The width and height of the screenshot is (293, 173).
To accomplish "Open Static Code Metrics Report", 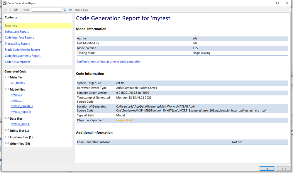I will coord(22,50).
